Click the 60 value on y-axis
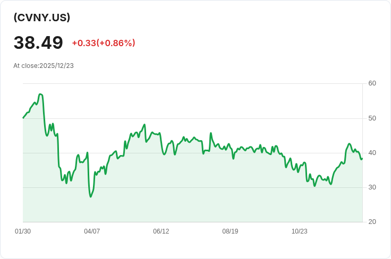 pos(372,83)
